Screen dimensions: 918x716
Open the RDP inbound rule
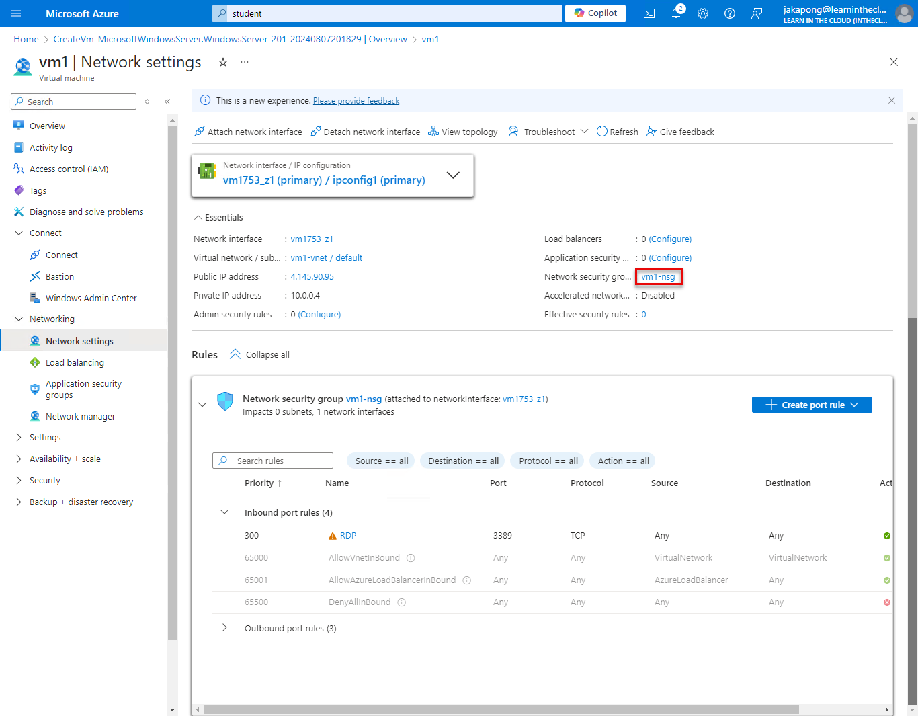coord(348,536)
